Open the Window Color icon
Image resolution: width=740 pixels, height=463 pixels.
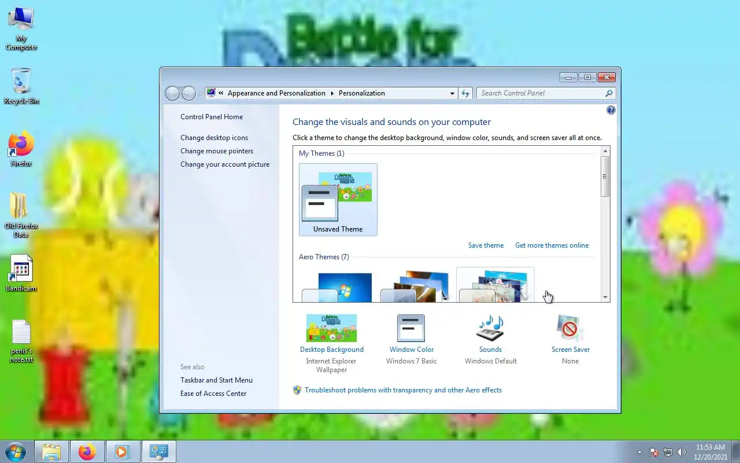pos(411,328)
